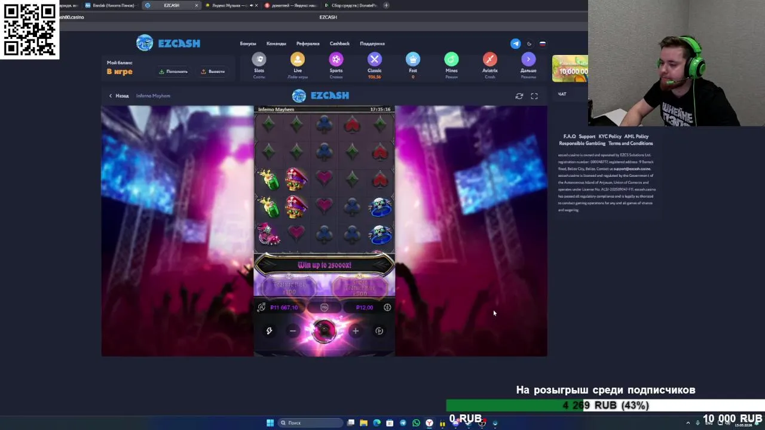Reload the game with refresh icon
The height and width of the screenshot is (430, 765).
click(x=519, y=96)
